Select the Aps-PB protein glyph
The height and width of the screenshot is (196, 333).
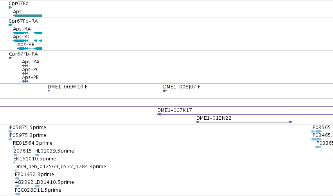pos(25,81)
